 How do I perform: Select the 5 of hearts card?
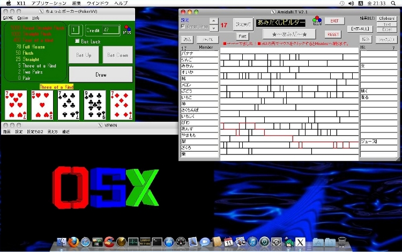point(42,105)
